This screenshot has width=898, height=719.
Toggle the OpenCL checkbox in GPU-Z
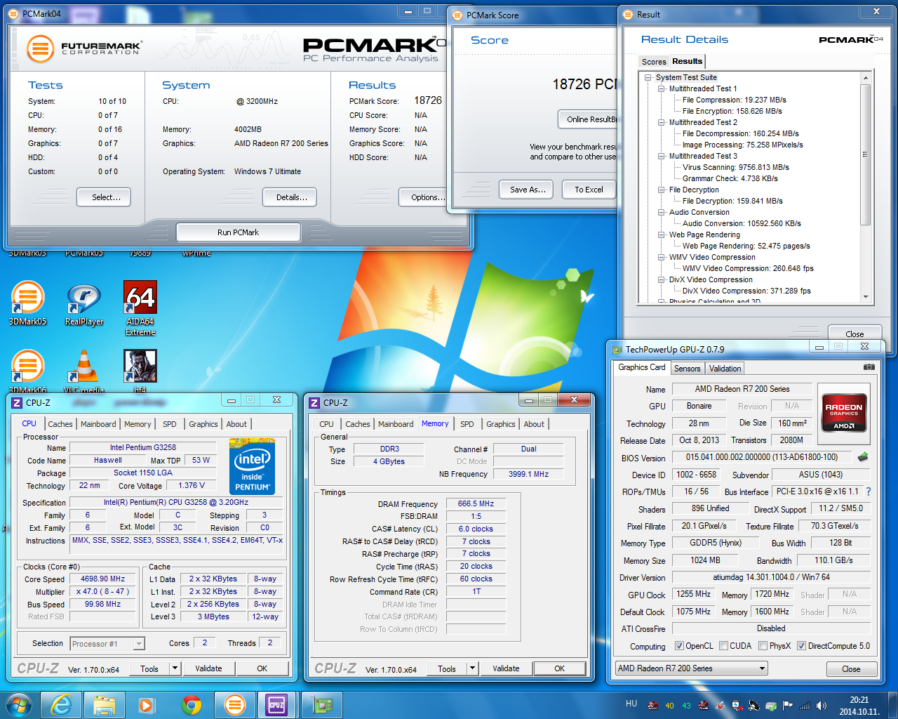[x=679, y=646]
